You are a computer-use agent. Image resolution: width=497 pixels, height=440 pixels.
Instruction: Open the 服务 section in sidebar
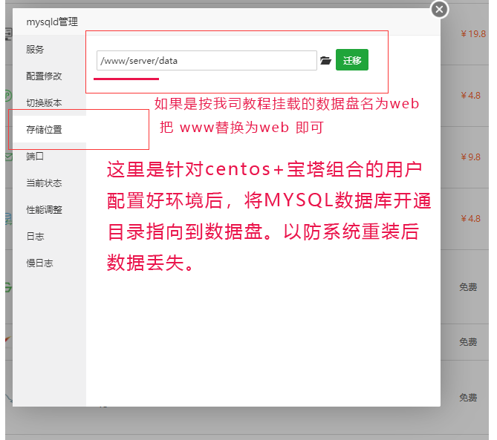(35, 50)
